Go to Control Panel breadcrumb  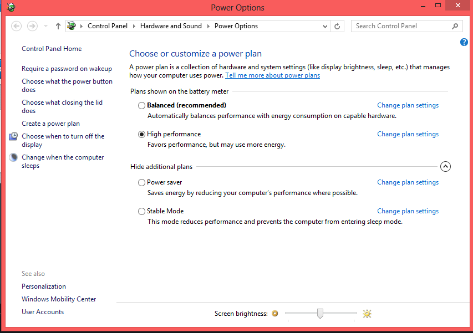point(108,26)
